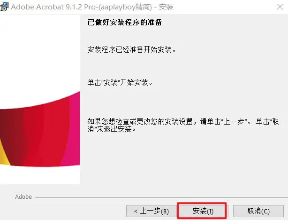The height and width of the screenshot is (220, 288).
Task: Click the text 安装程序已经准备开始安装
Action: [x=131, y=50]
